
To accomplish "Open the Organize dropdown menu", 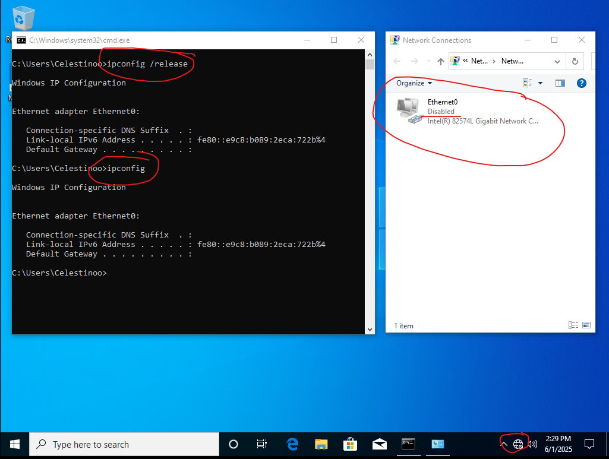I will pos(414,83).
